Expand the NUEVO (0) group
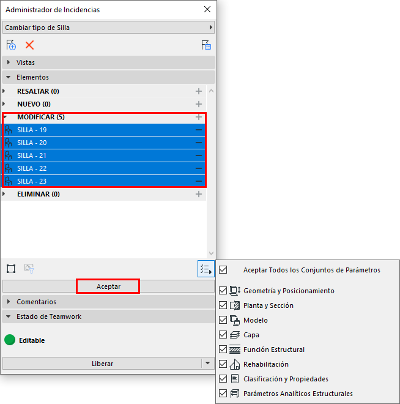Image resolution: width=400 pixels, height=404 pixels. pos(4,104)
